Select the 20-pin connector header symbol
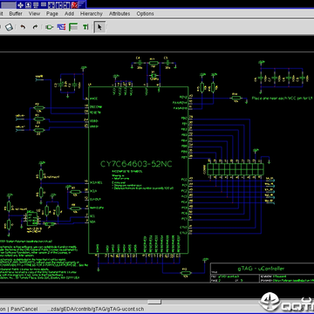Image resolution: width=314 pixels, height=314 pixels. (x=235, y=169)
